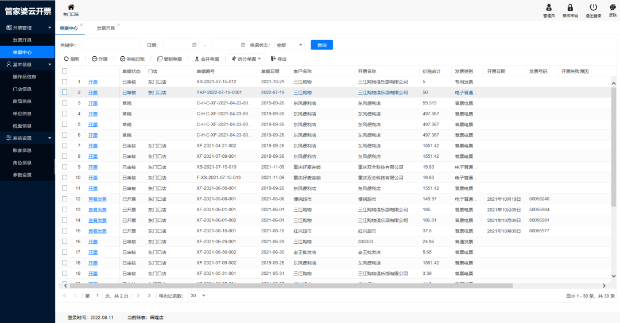Image resolution: width=620 pixels, height=323 pixels.
Task: Open the start date calendar icon
Action: tap(194, 45)
